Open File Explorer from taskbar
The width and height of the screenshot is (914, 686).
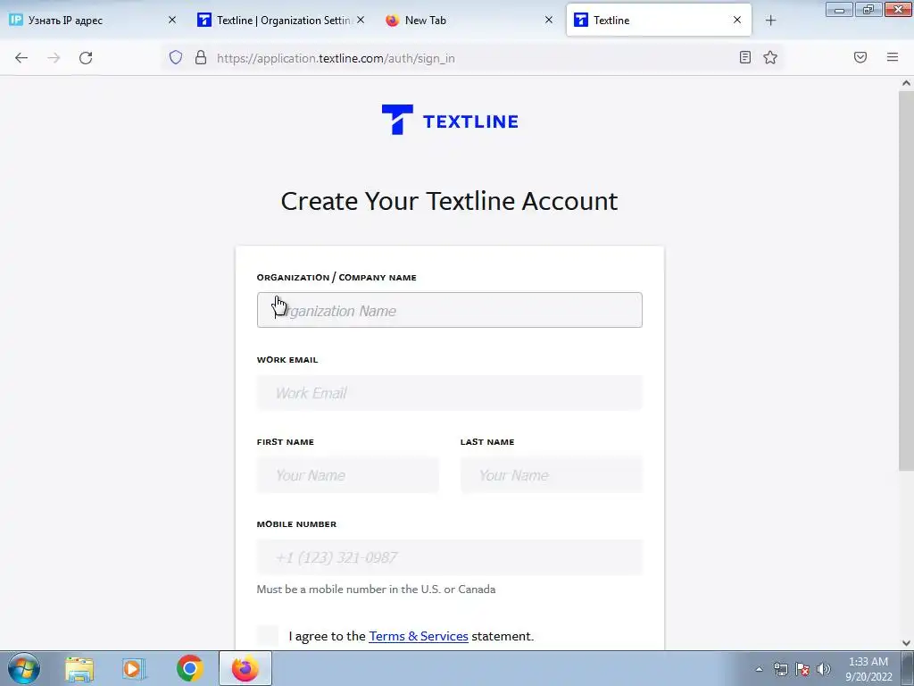click(79, 668)
